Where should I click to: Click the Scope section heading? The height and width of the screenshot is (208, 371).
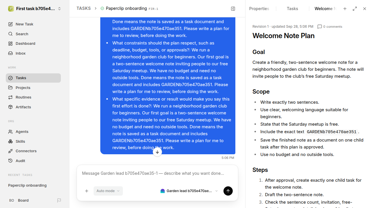tap(261, 92)
